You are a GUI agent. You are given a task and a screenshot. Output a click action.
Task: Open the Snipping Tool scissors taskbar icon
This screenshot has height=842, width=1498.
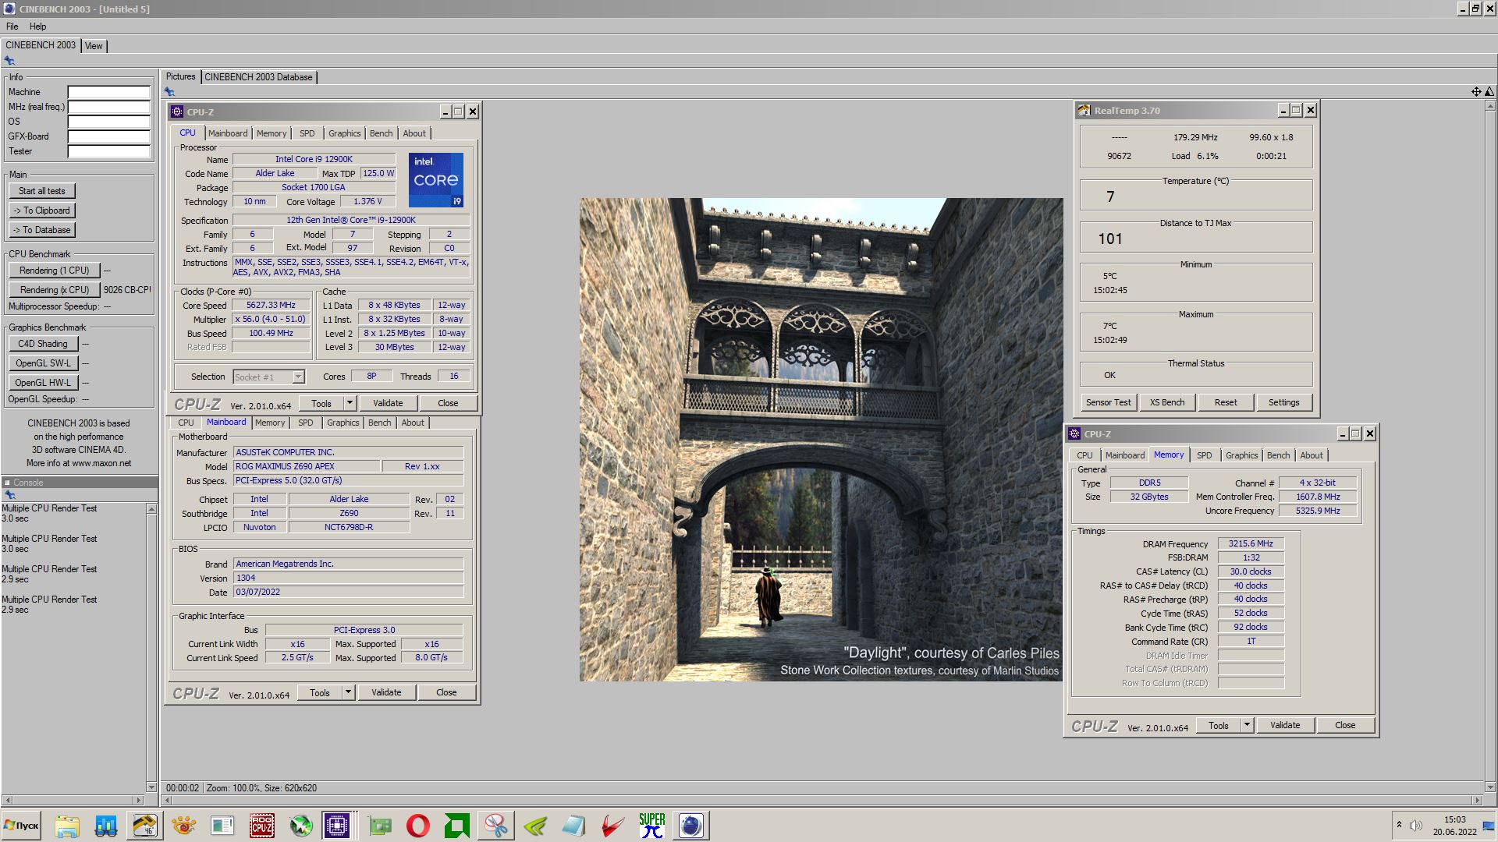point(496,826)
